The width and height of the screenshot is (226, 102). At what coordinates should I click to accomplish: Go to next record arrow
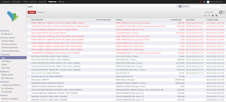pyautogui.click(x=216, y=15)
